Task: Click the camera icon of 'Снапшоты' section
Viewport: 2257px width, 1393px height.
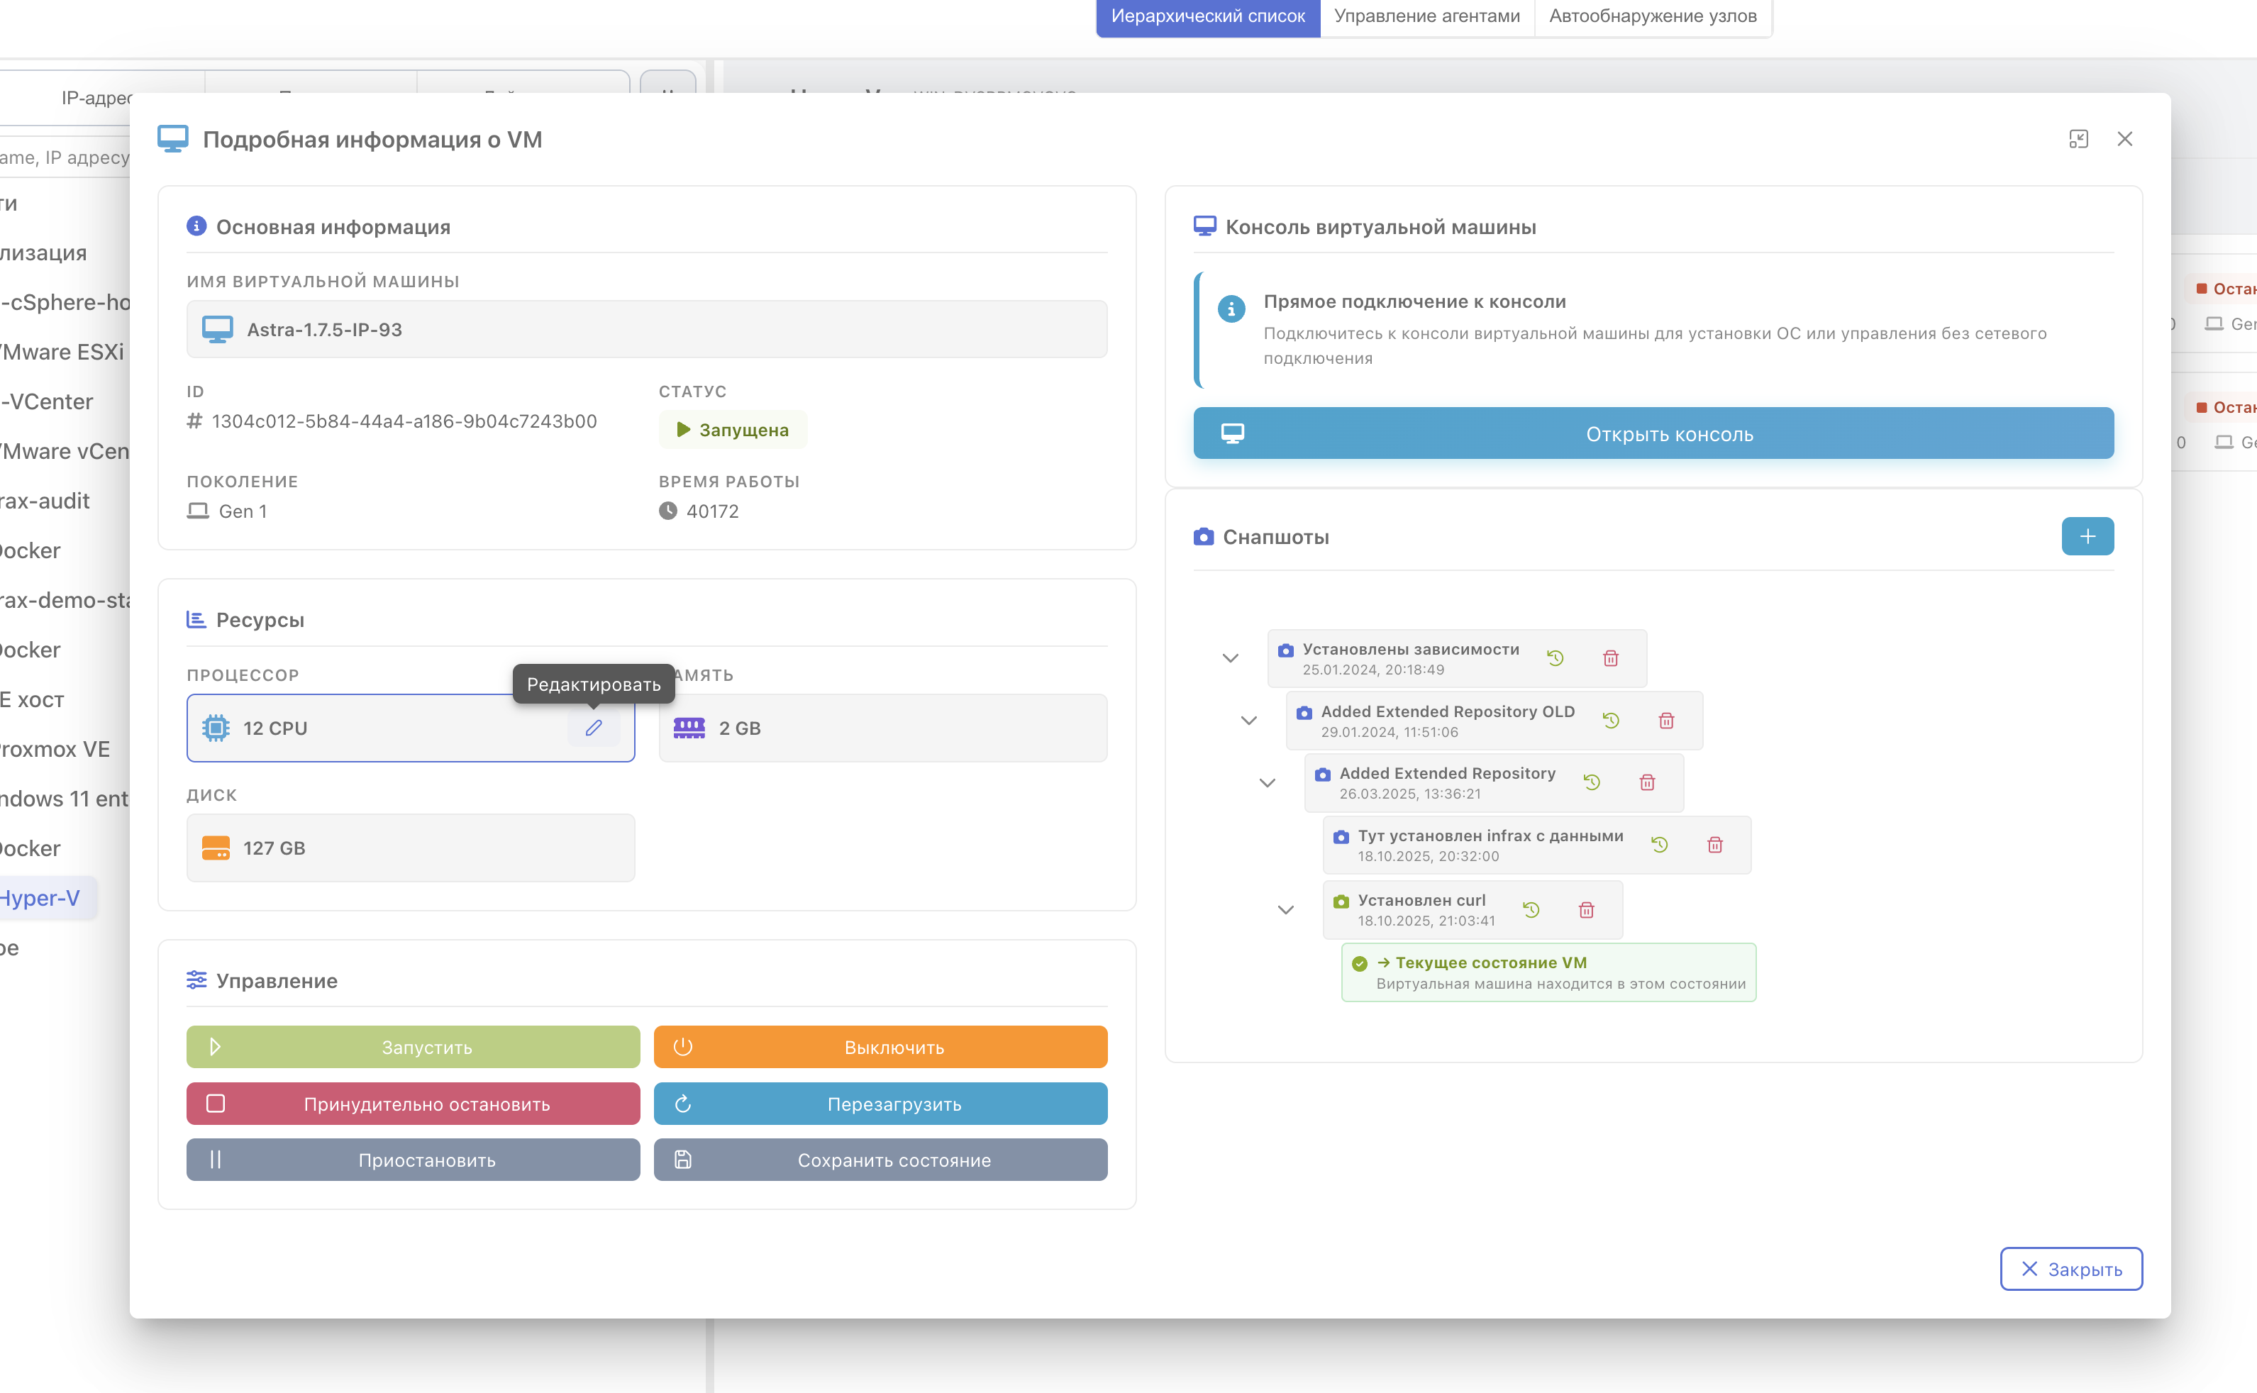Action: coord(1204,536)
